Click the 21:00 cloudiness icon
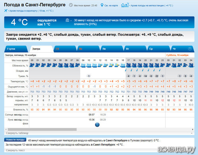Screen dimensions: 198x155 (151, 65)
